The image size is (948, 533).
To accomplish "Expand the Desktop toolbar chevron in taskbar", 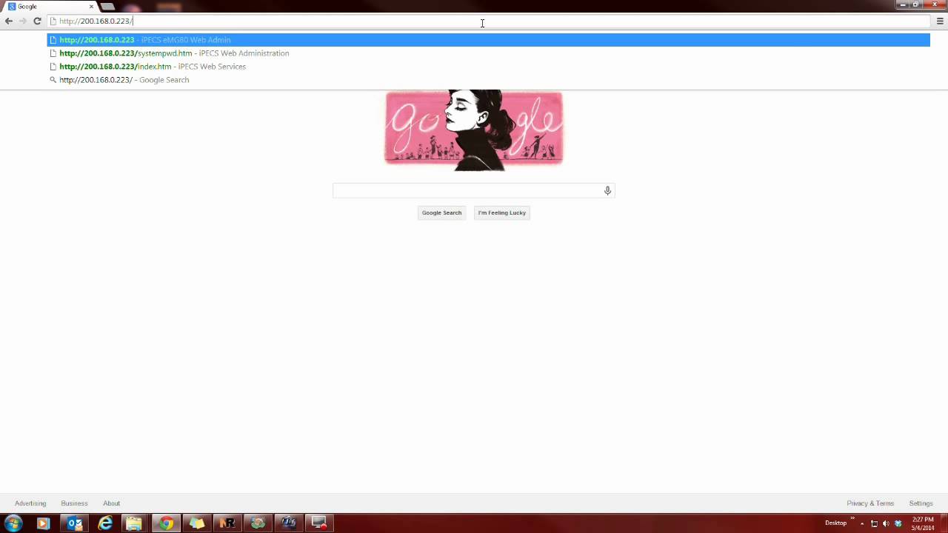I will [x=852, y=519].
